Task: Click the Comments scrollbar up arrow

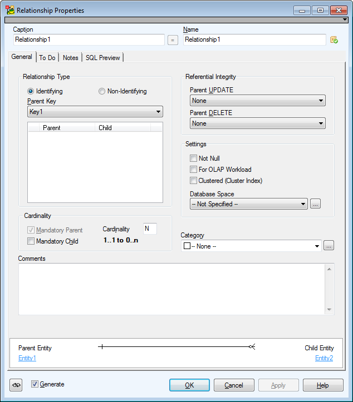Action: tap(329, 269)
